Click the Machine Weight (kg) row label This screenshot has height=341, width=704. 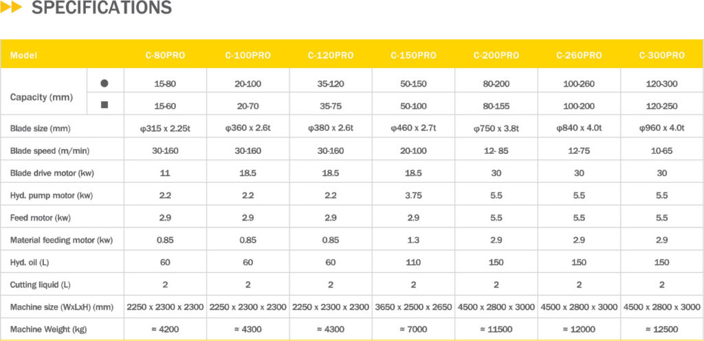tap(47, 329)
